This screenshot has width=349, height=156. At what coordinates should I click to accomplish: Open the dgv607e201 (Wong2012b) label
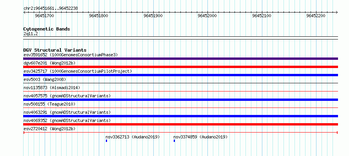coord(49,63)
